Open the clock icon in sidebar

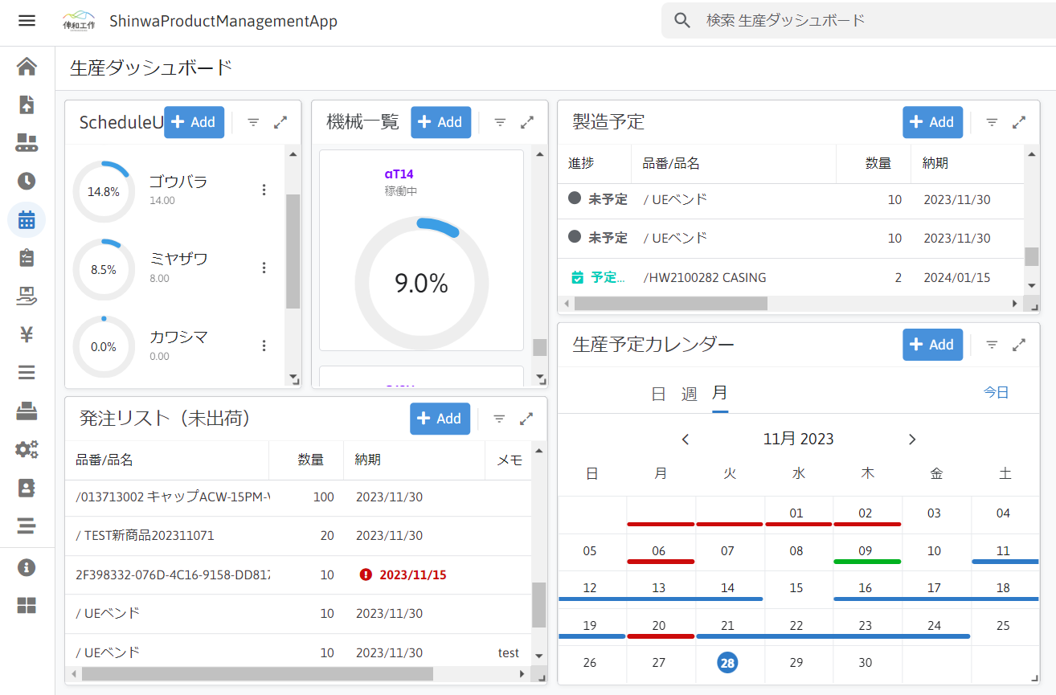click(x=27, y=181)
